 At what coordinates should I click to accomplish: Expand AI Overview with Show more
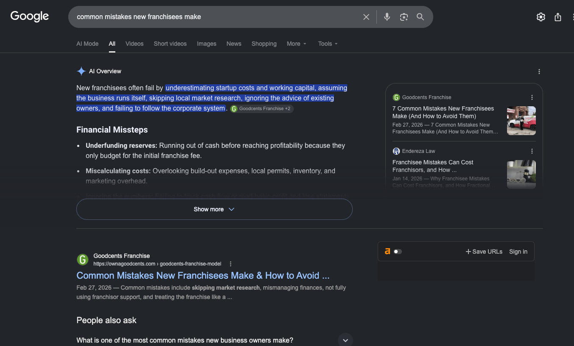214,209
